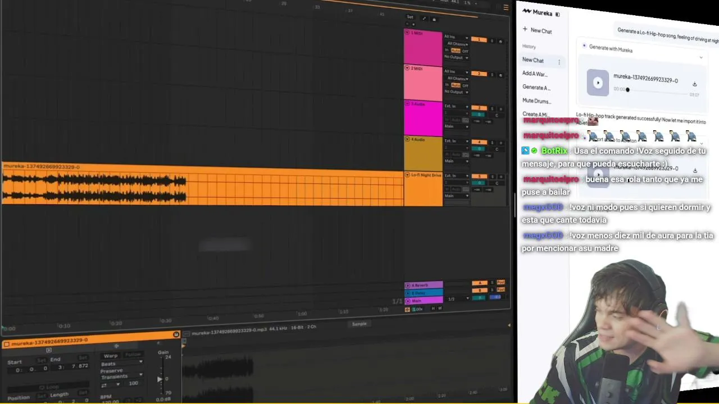719x404 pixels.
Task: Click the pan control on Lo-fi Night Drive
Action: (x=497, y=183)
